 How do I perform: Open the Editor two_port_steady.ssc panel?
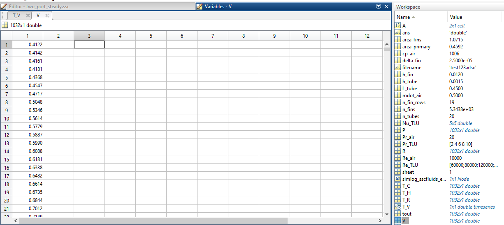click(98, 7)
